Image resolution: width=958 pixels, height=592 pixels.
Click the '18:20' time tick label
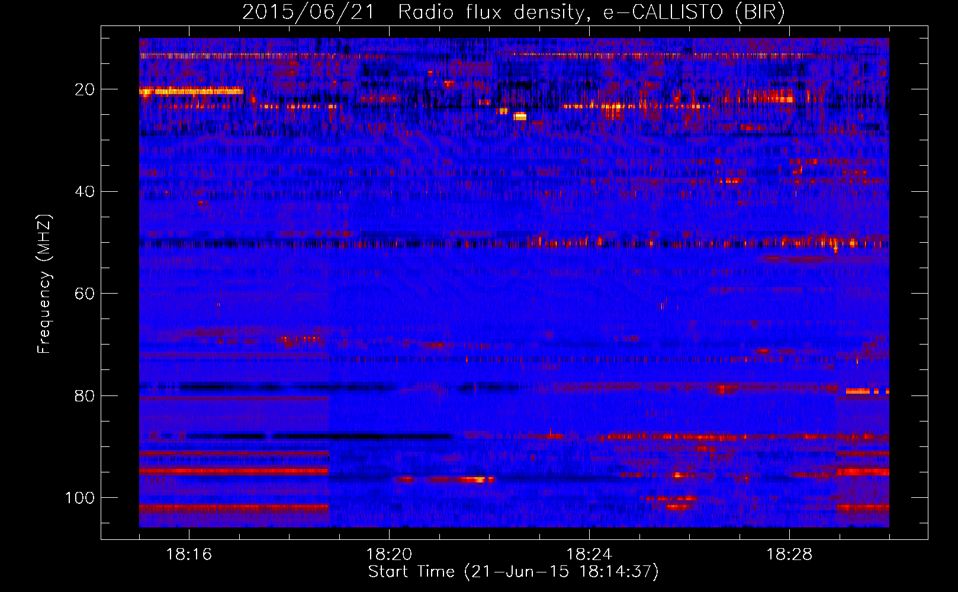pos(389,555)
